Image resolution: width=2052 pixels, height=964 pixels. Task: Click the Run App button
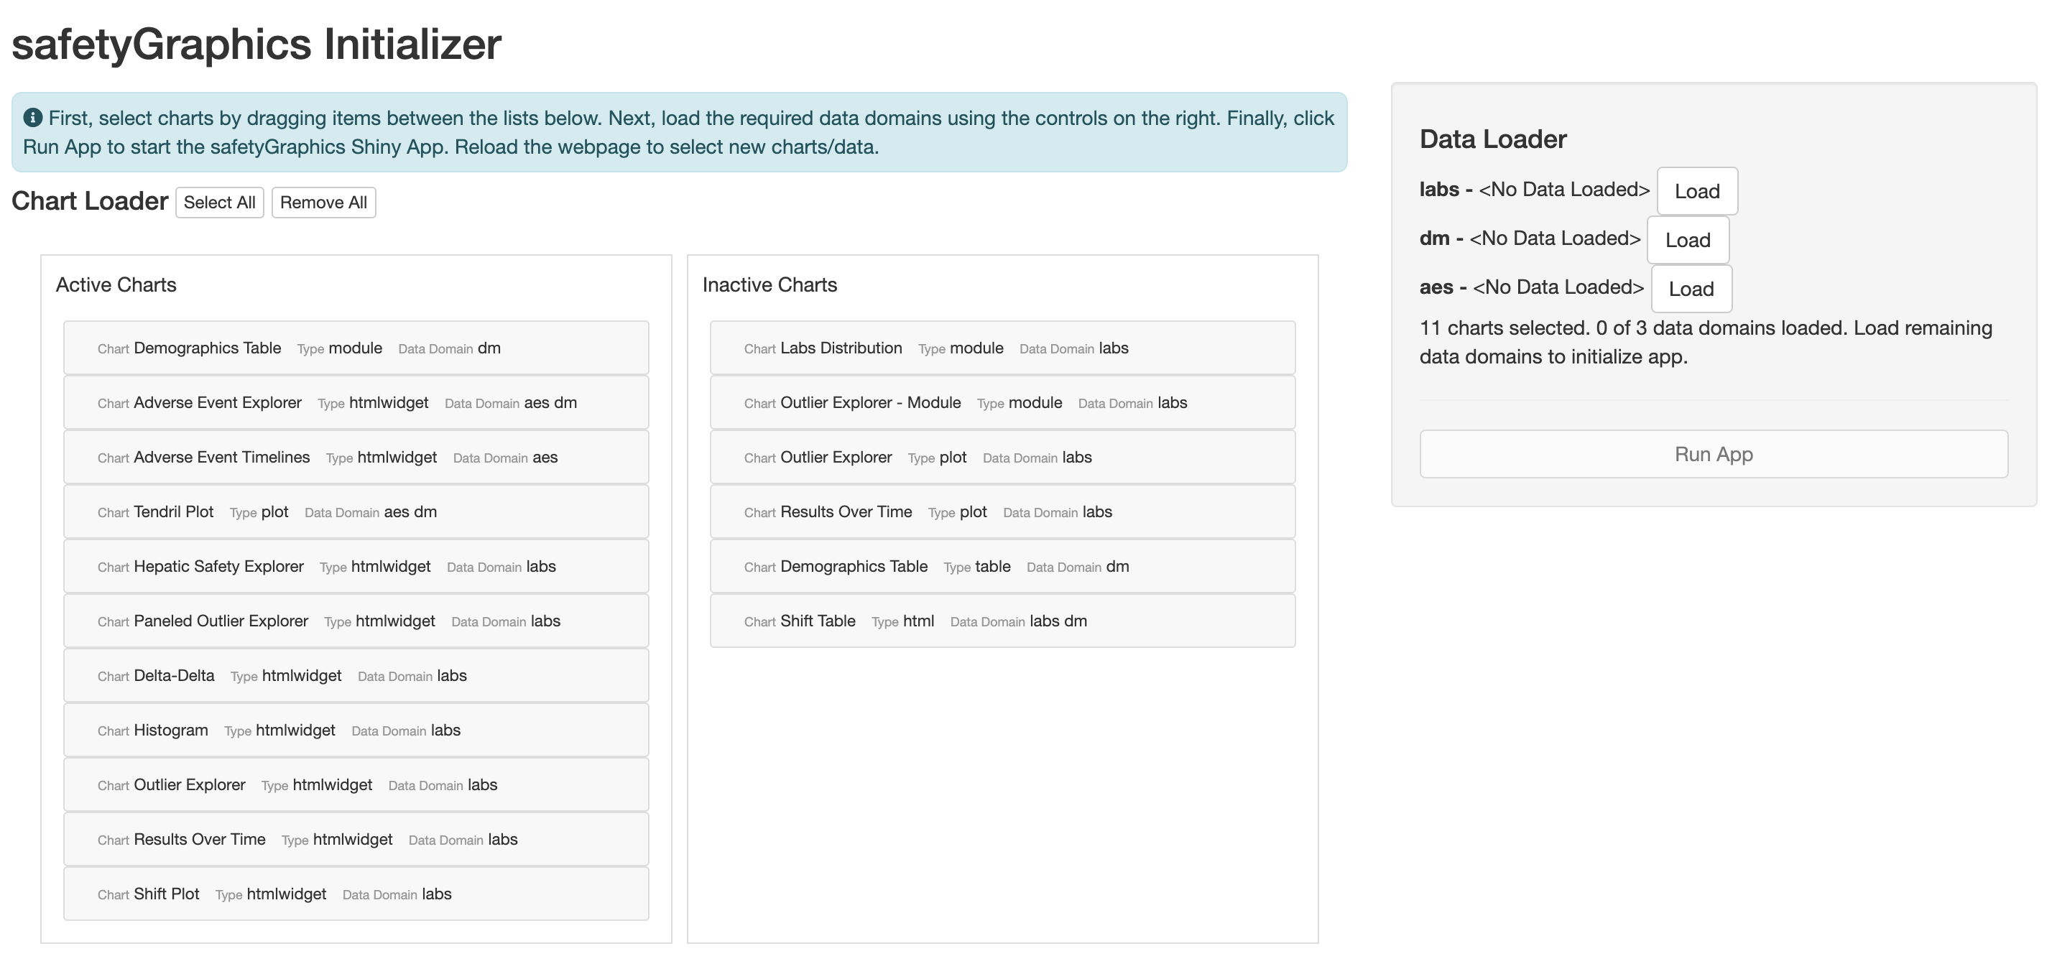tap(1714, 454)
